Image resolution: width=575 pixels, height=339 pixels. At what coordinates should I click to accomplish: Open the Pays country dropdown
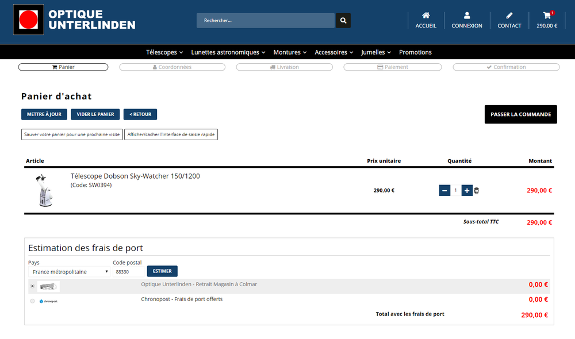[69, 272]
